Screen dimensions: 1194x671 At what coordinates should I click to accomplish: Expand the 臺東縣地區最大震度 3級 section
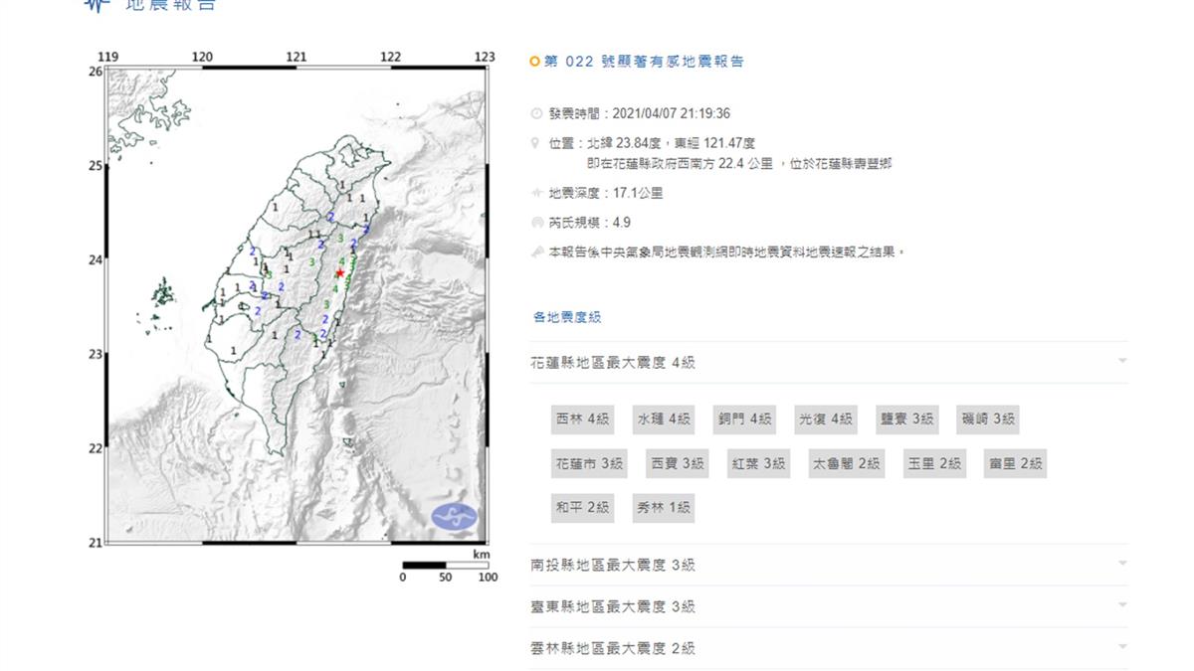pyautogui.click(x=1121, y=606)
